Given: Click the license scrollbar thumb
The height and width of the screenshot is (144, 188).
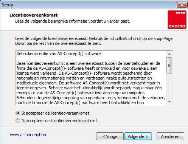Looking at the screenshot, I should pyautogui.click(x=169, y=66).
